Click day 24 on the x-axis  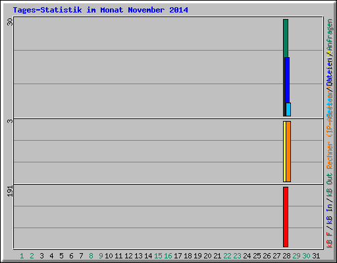pos(247,256)
